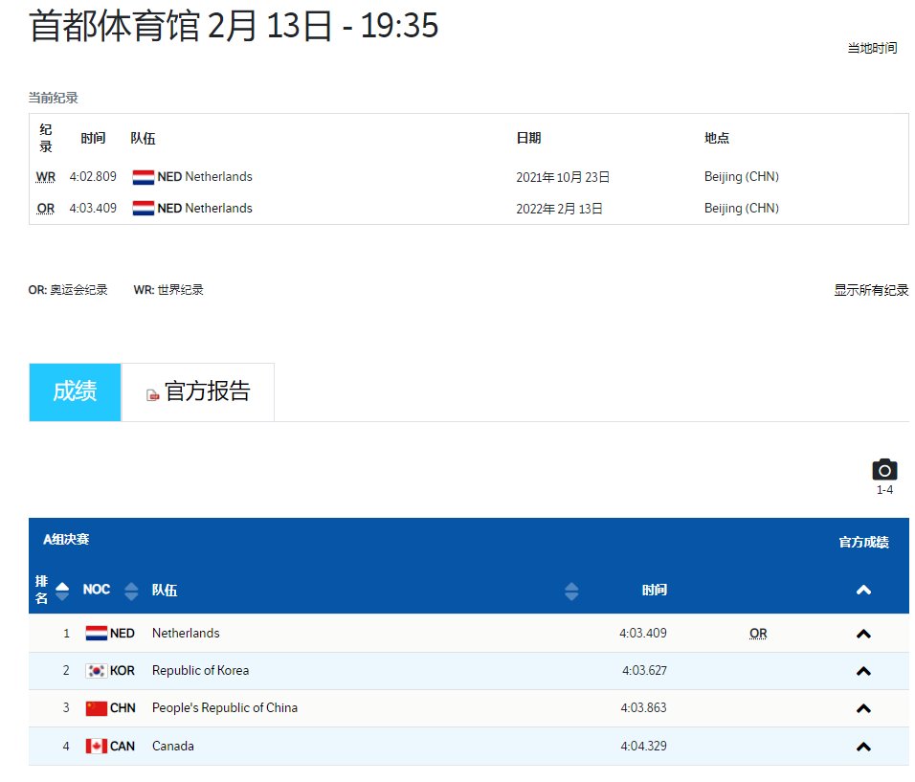
Task: Click Netherlands team name in OR record row
Action: point(218,209)
